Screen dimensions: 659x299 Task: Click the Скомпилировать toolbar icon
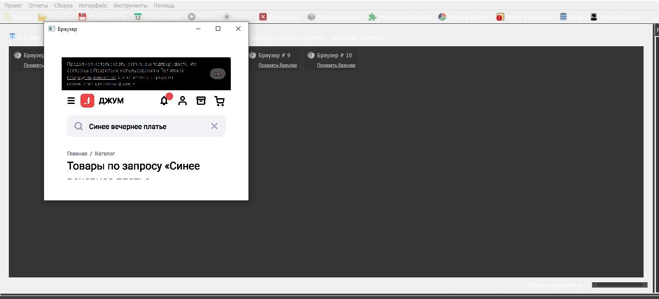click(x=311, y=16)
